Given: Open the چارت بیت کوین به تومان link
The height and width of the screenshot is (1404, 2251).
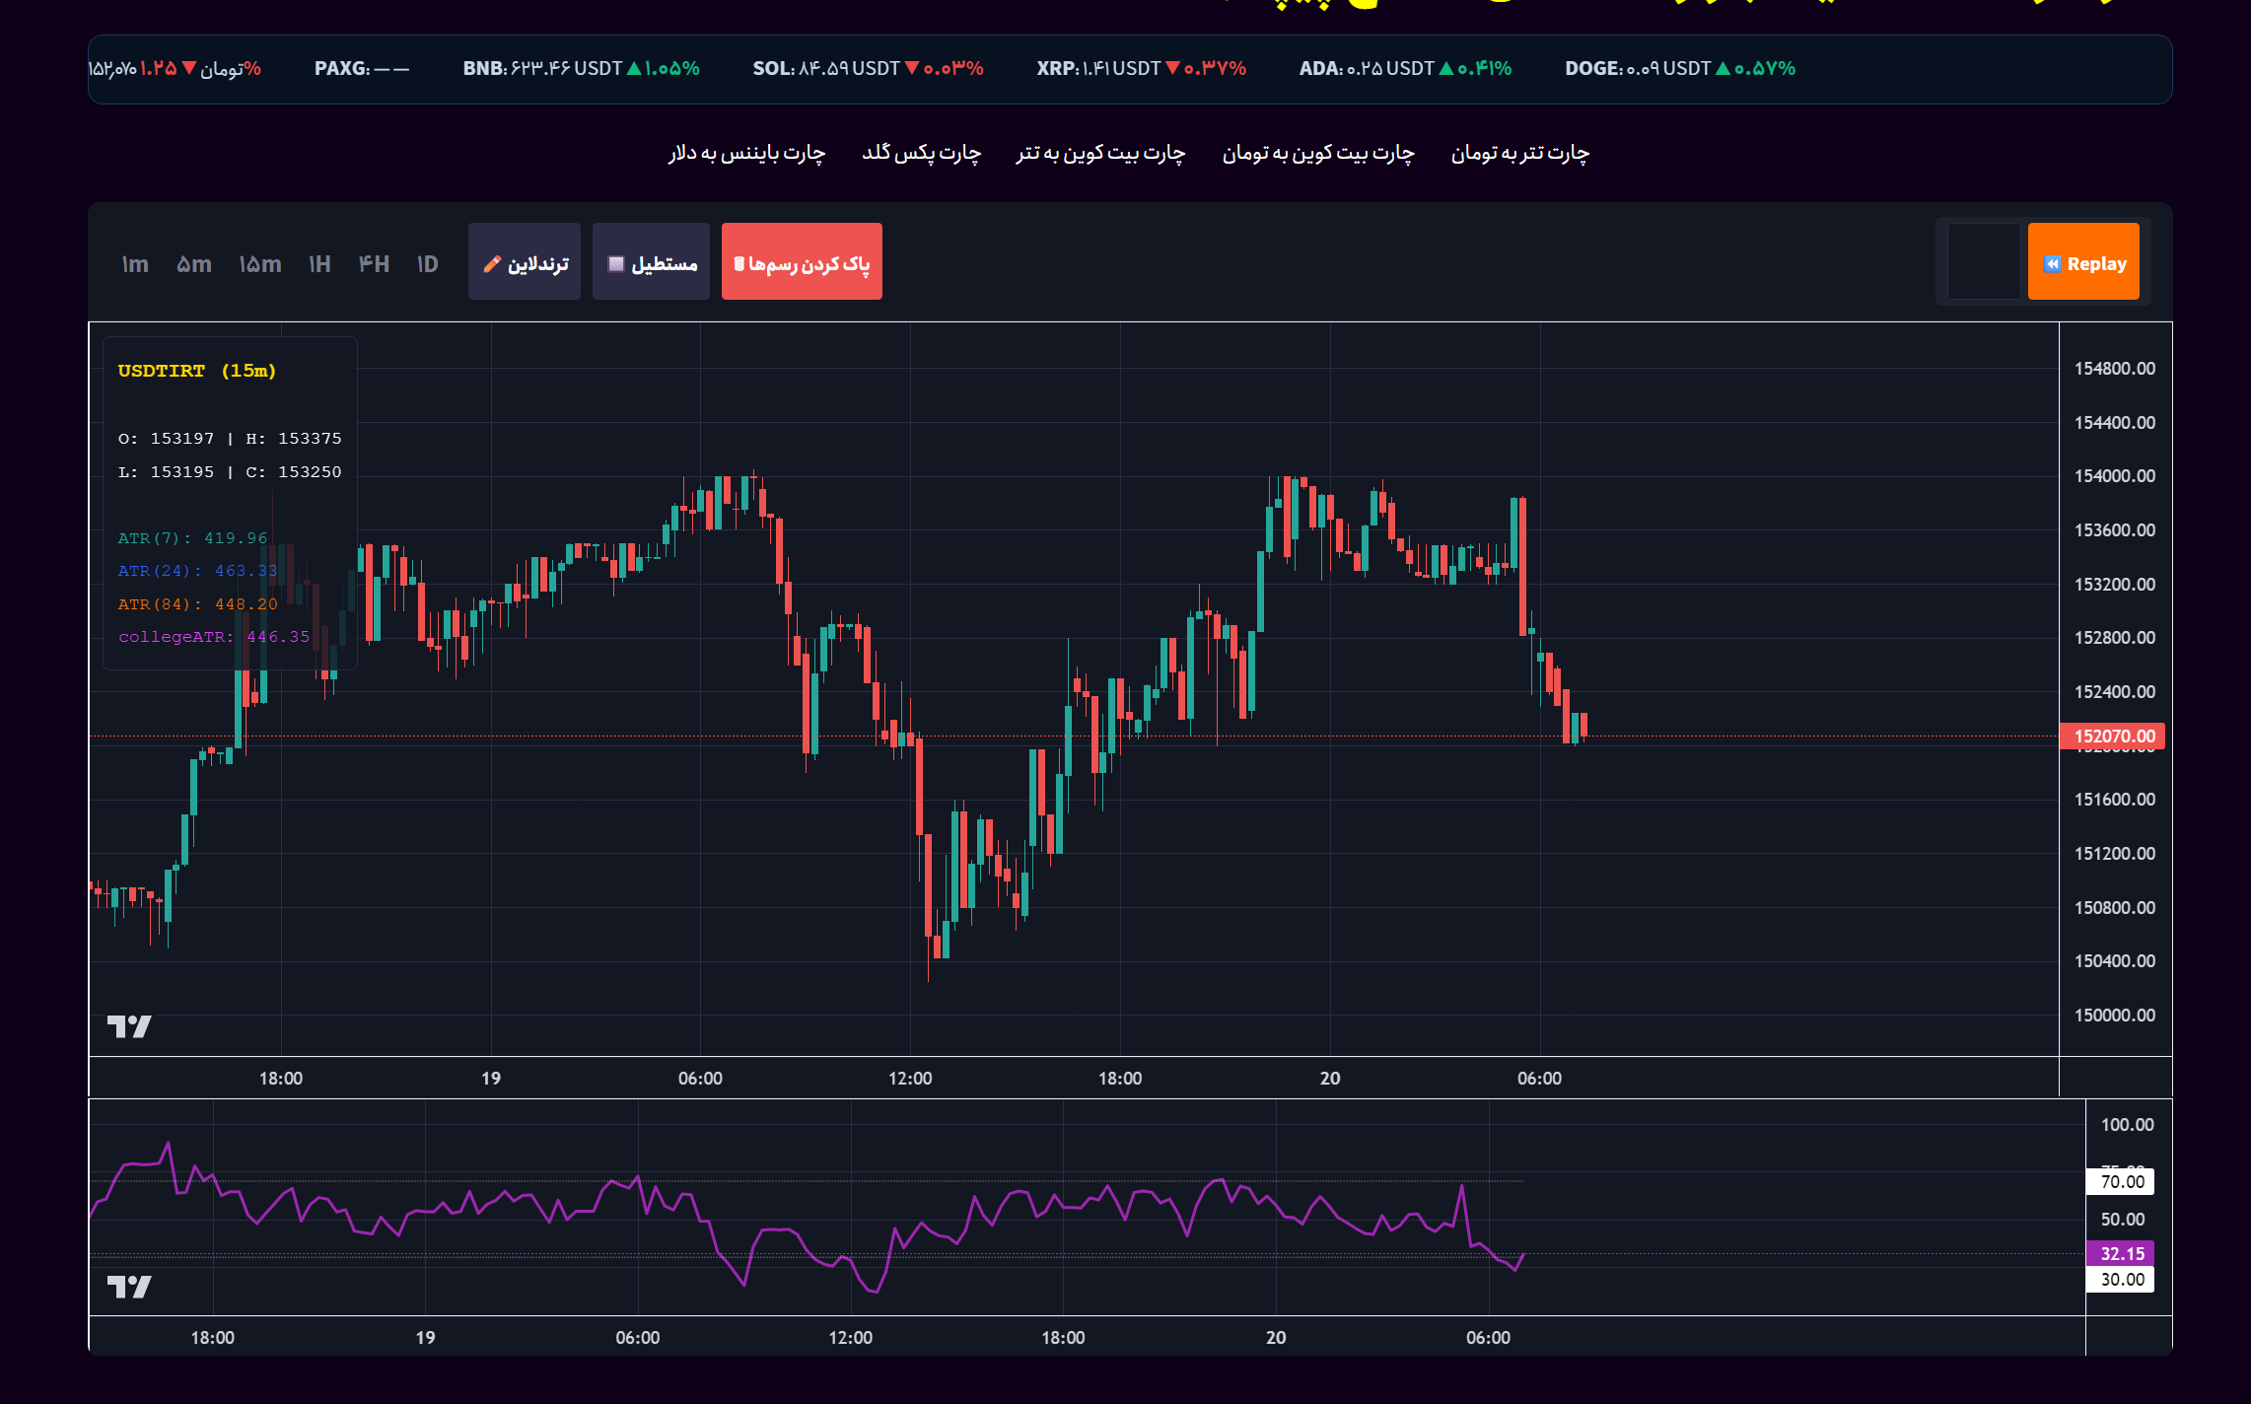Looking at the screenshot, I should coord(1318,153).
